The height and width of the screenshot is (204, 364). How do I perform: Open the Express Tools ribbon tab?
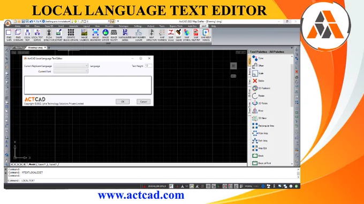click(x=176, y=26)
